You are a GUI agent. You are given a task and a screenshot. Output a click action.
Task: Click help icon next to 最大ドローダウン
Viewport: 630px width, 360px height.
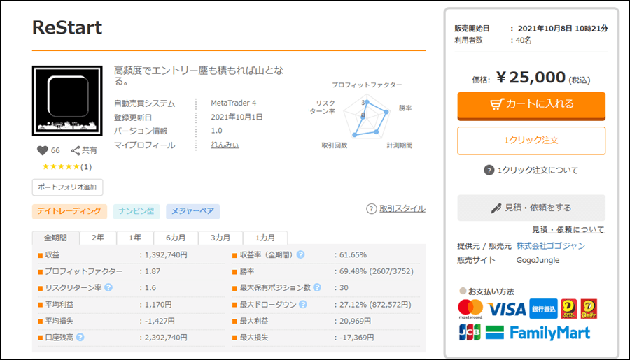coord(301,304)
